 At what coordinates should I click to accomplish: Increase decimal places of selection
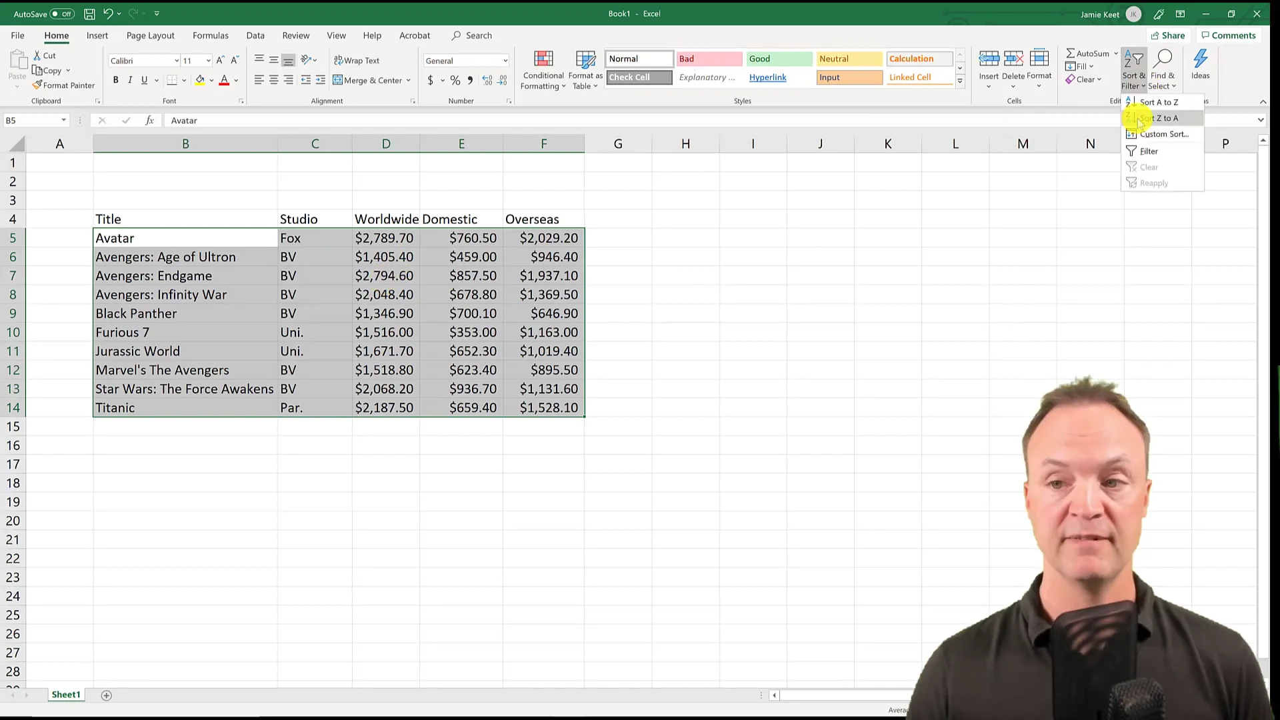click(486, 81)
